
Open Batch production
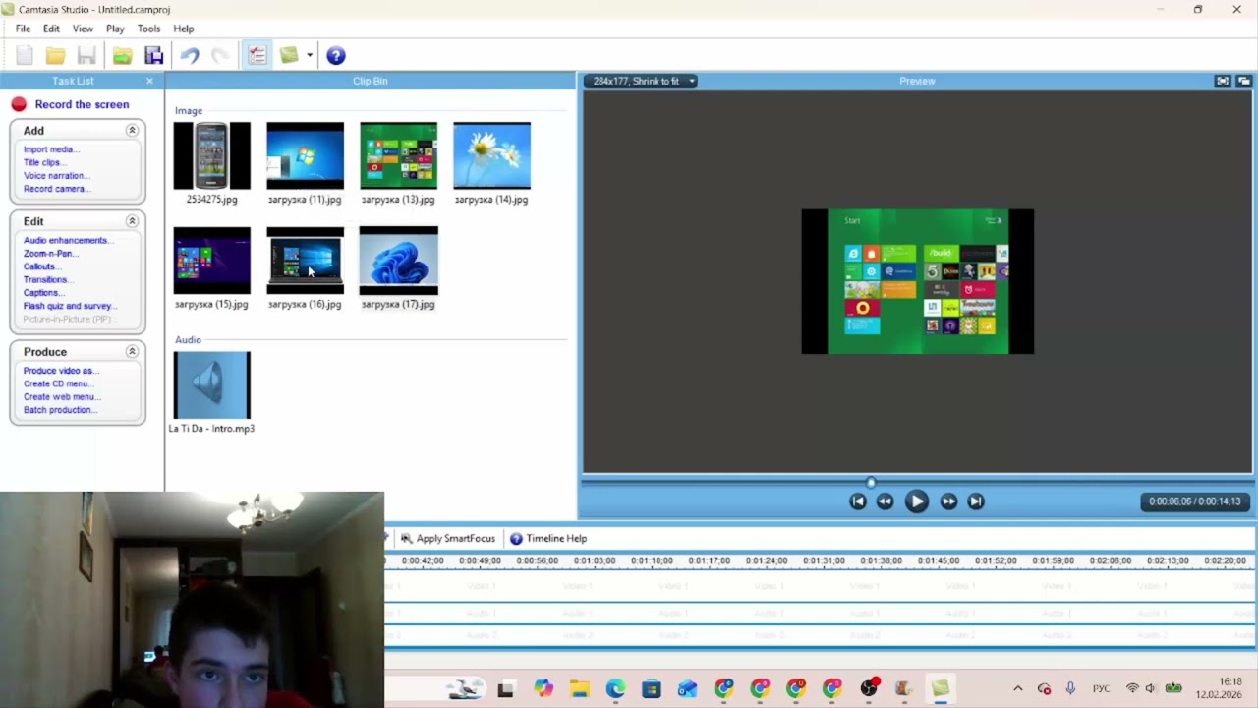coord(60,410)
